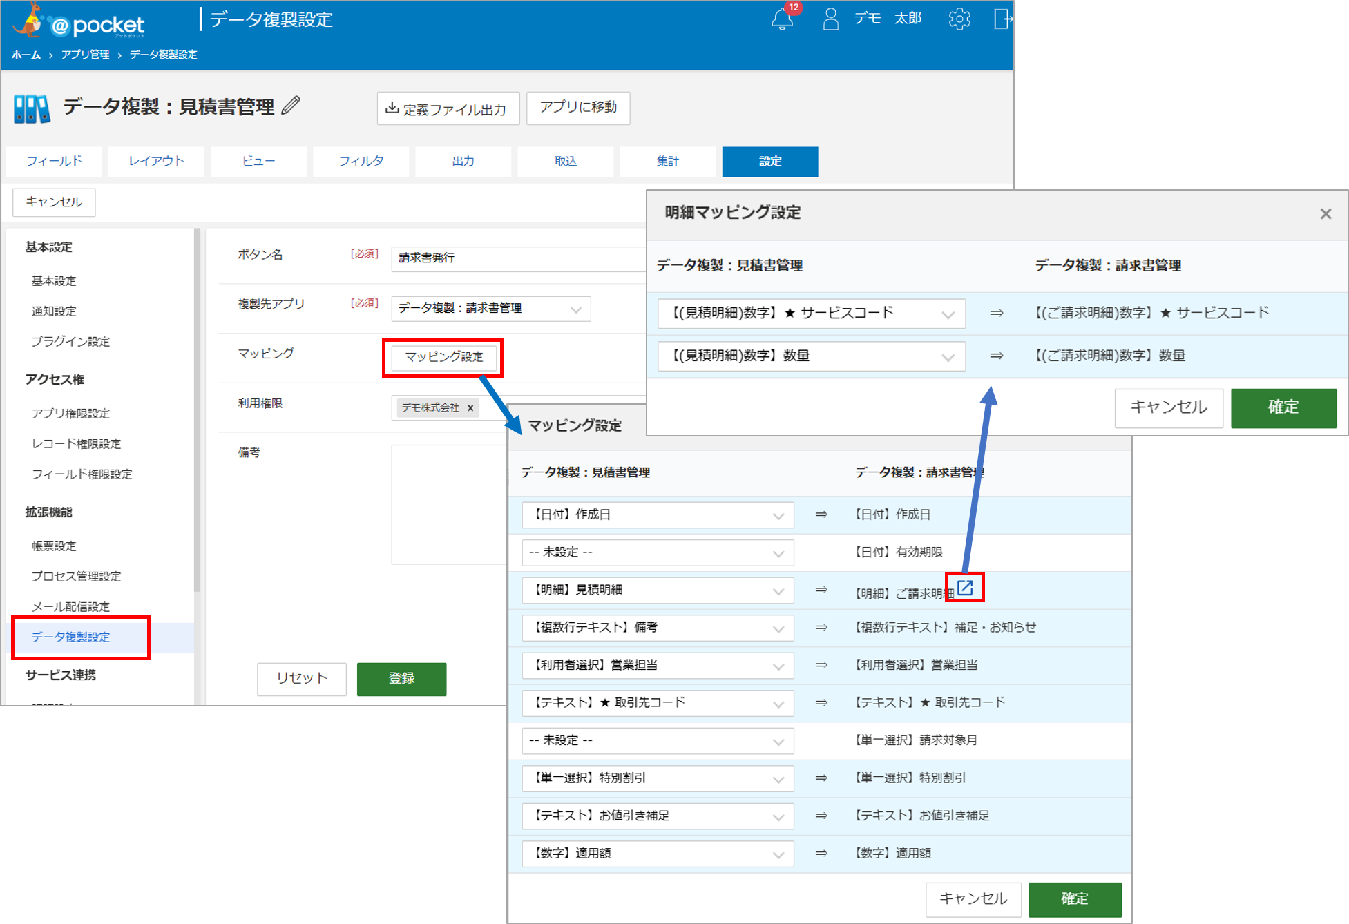This screenshot has width=1349, height=924.
Task: Open the 複製先アプリ dropdown
Action: tap(490, 309)
